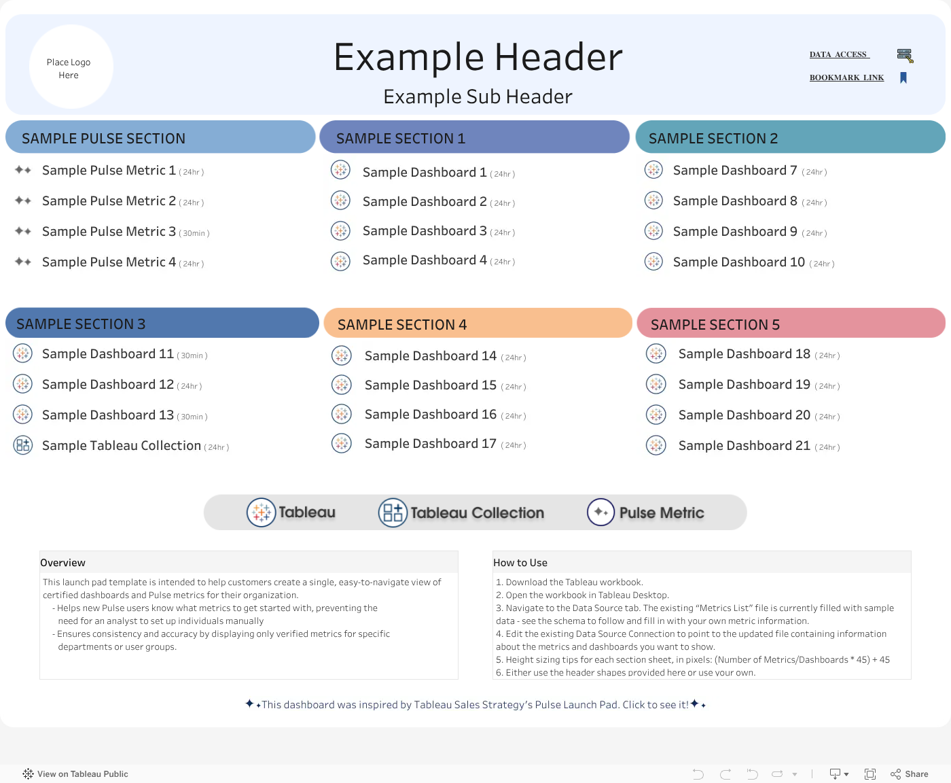This screenshot has height=783, width=951.
Task: Click the Pulse sparkle icon for Sample Pulse Metric 3
Action: coord(23,231)
